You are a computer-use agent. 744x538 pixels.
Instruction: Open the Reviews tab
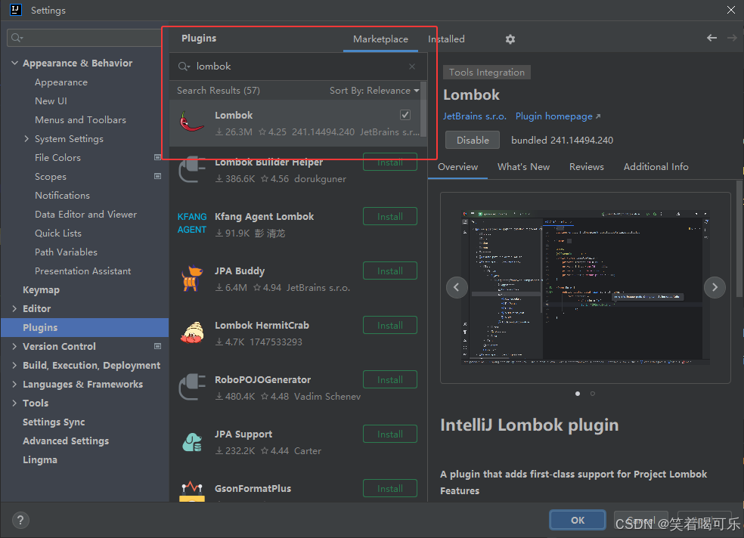(x=587, y=167)
